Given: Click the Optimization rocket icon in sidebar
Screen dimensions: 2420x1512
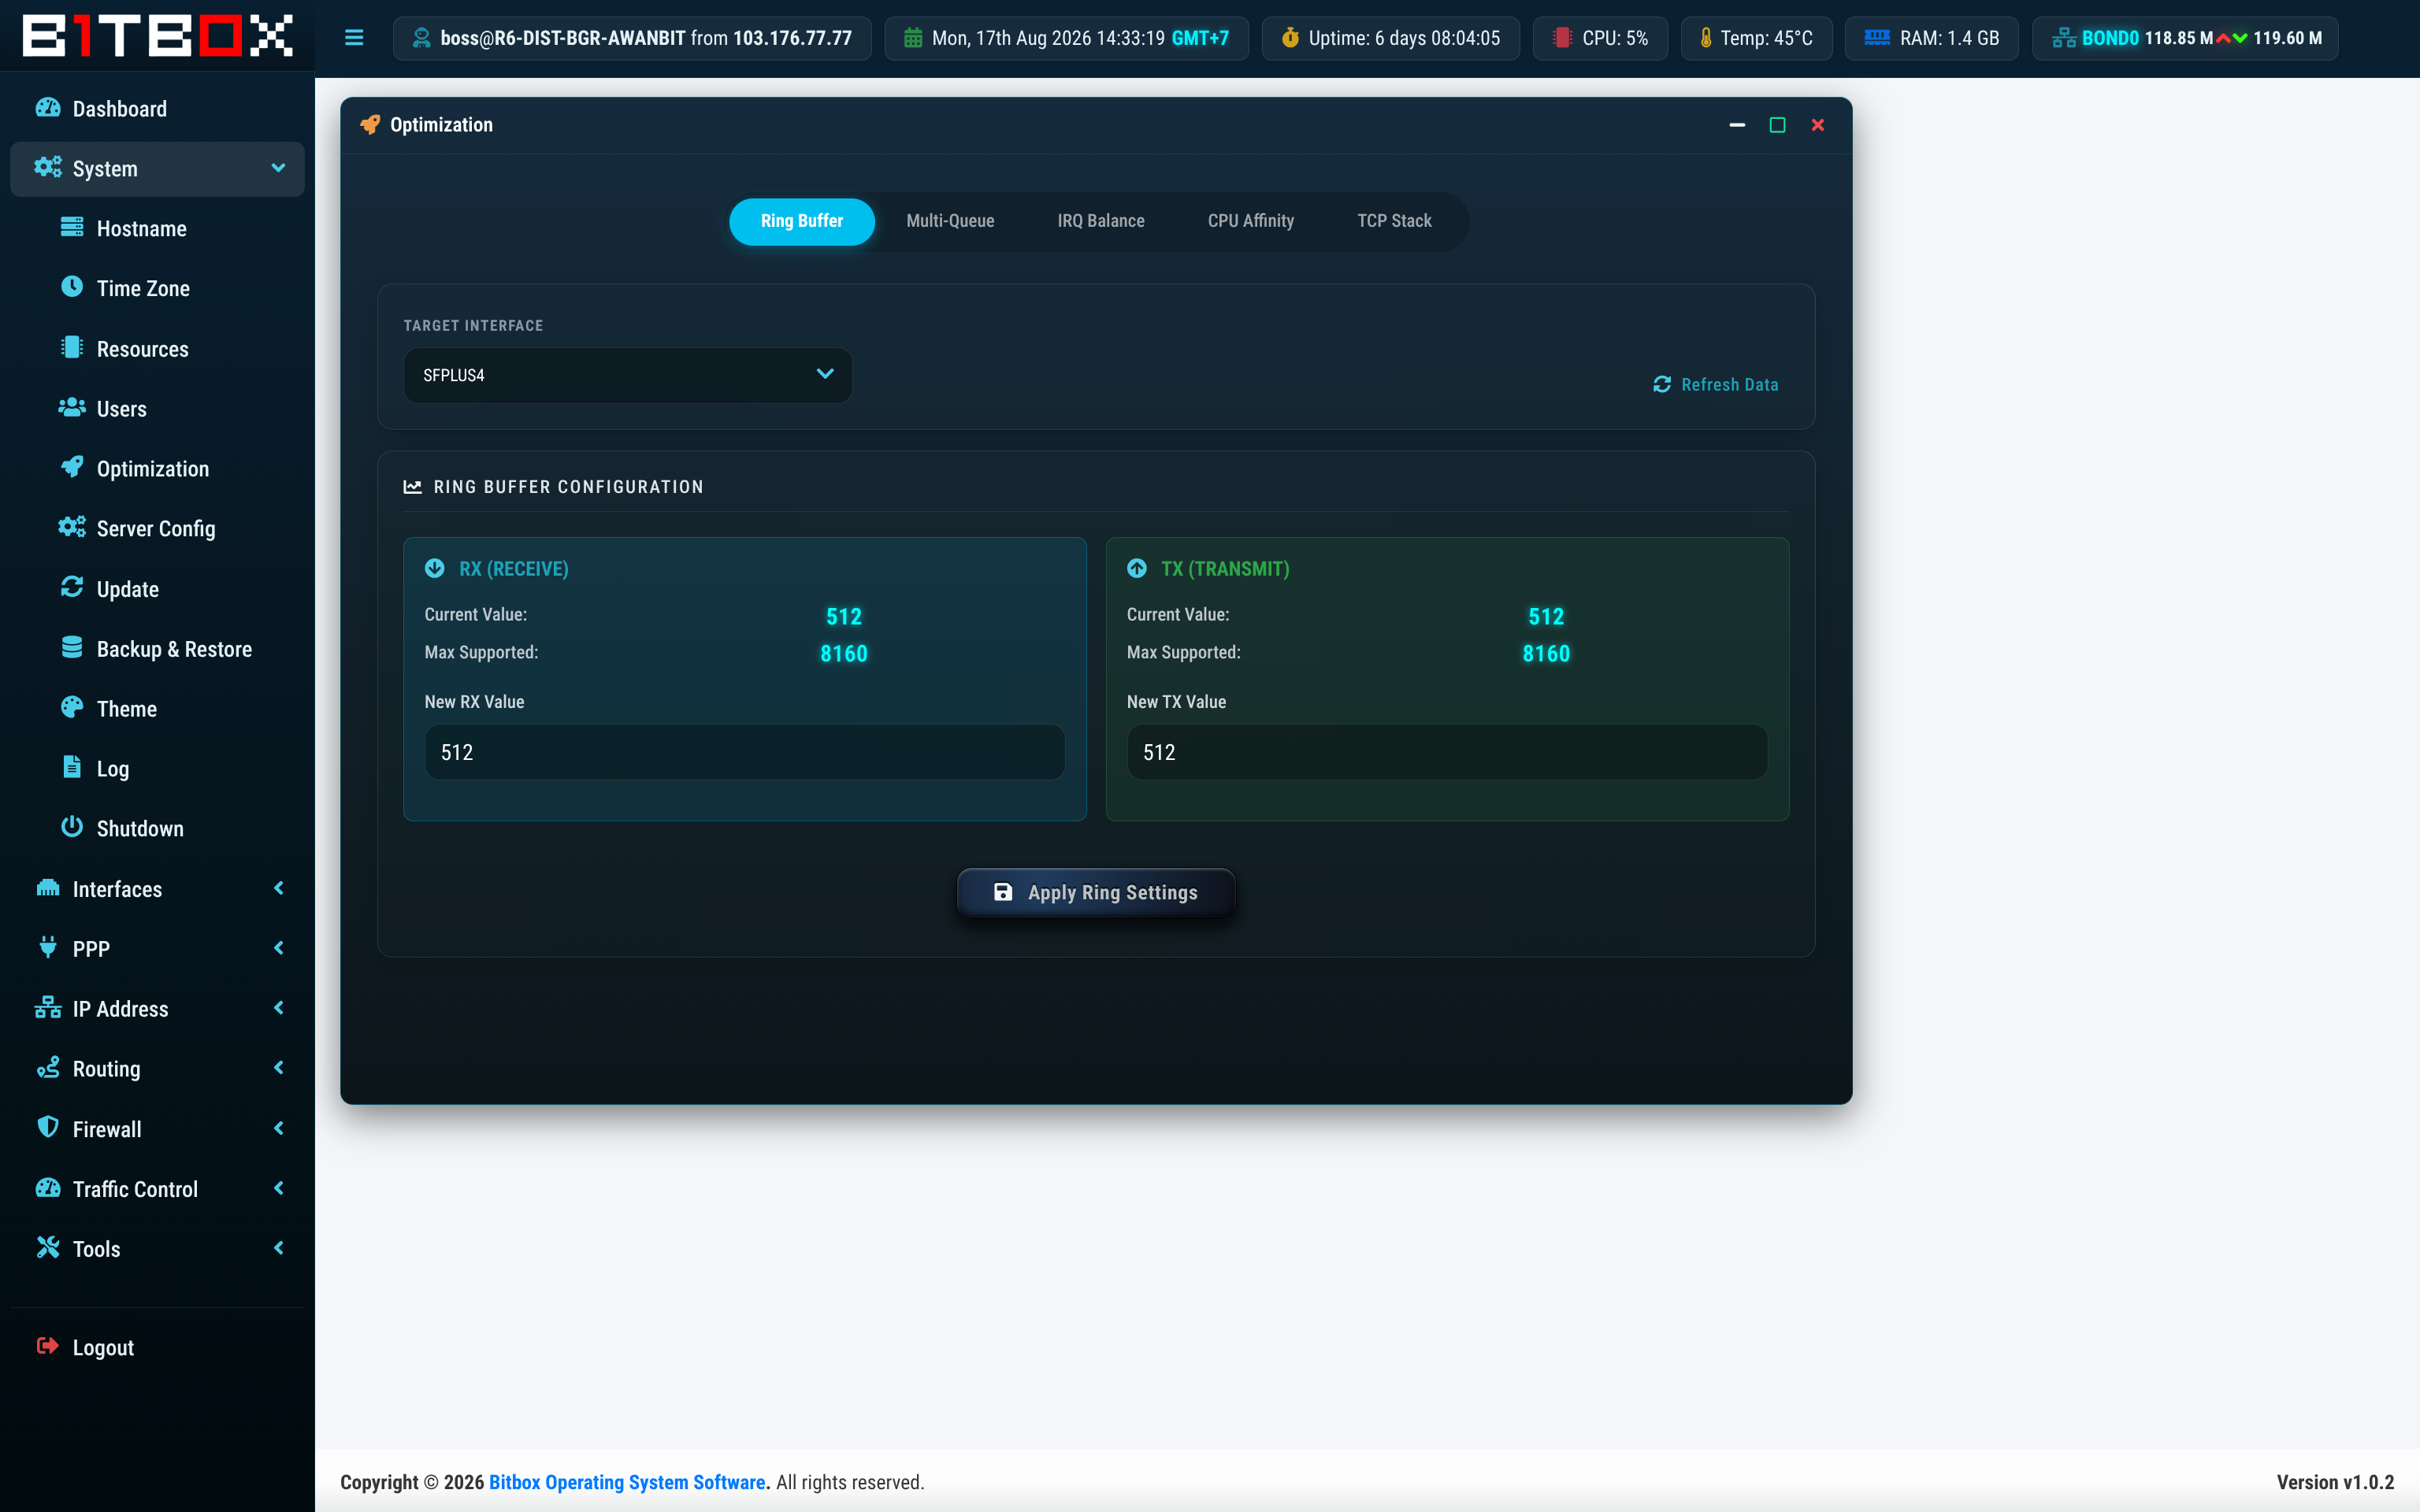Looking at the screenshot, I should click(x=72, y=467).
